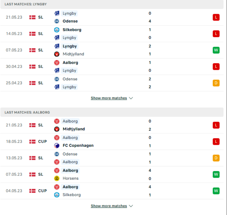
Task: Click the green W result badge for Lyngby
Action: pyautogui.click(x=216, y=50)
